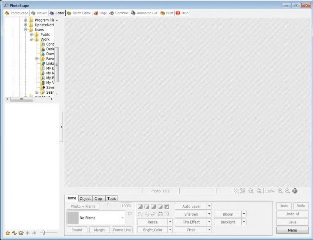The height and width of the screenshot is (240, 313).
Task: Click the zoom percentage field showing 100%
Action: [269, 191]
